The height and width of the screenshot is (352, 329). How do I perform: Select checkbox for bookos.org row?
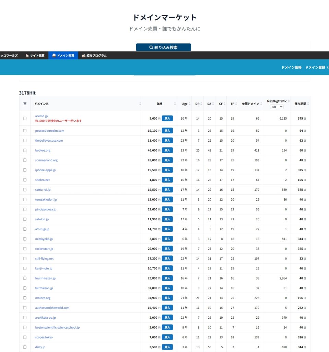pyautogui.click(x=25, y=151)
